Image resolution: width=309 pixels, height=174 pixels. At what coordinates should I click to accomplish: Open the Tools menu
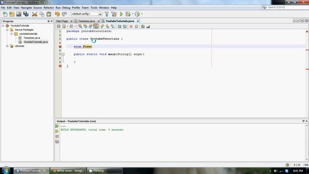tap(94, 8)
